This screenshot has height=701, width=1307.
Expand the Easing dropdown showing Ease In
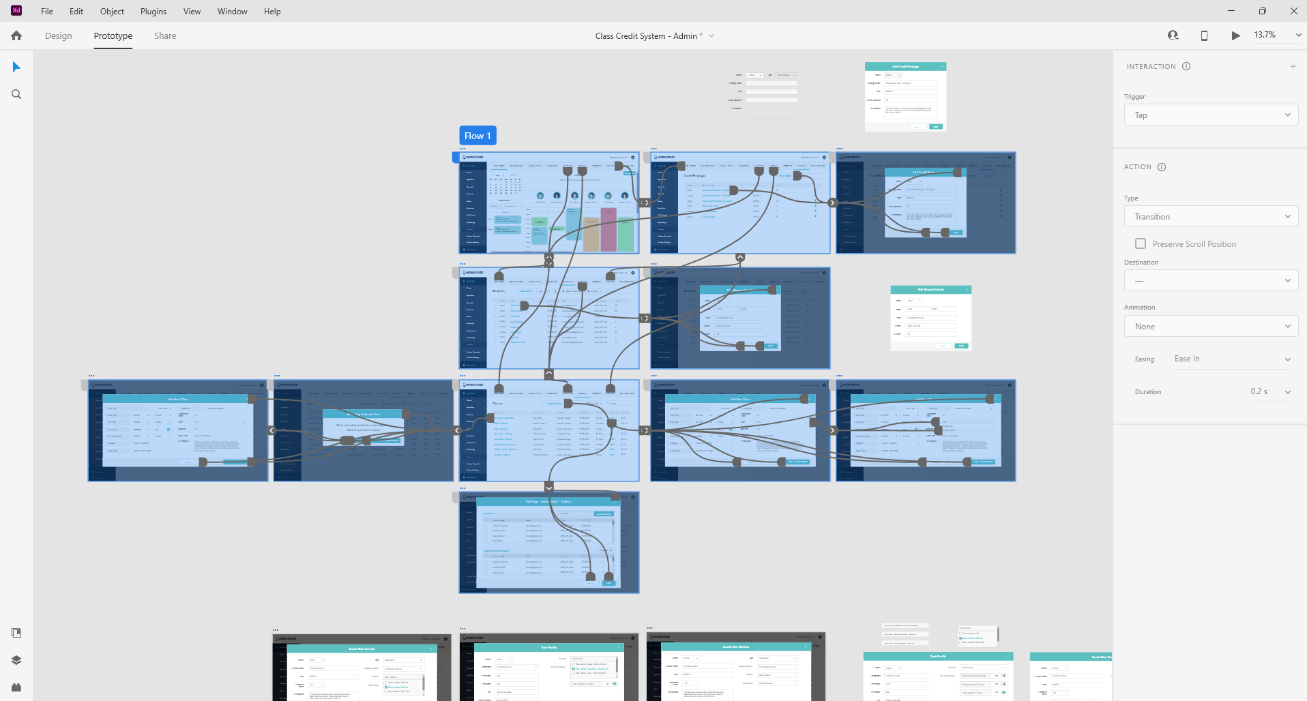tap(1231, 359)
